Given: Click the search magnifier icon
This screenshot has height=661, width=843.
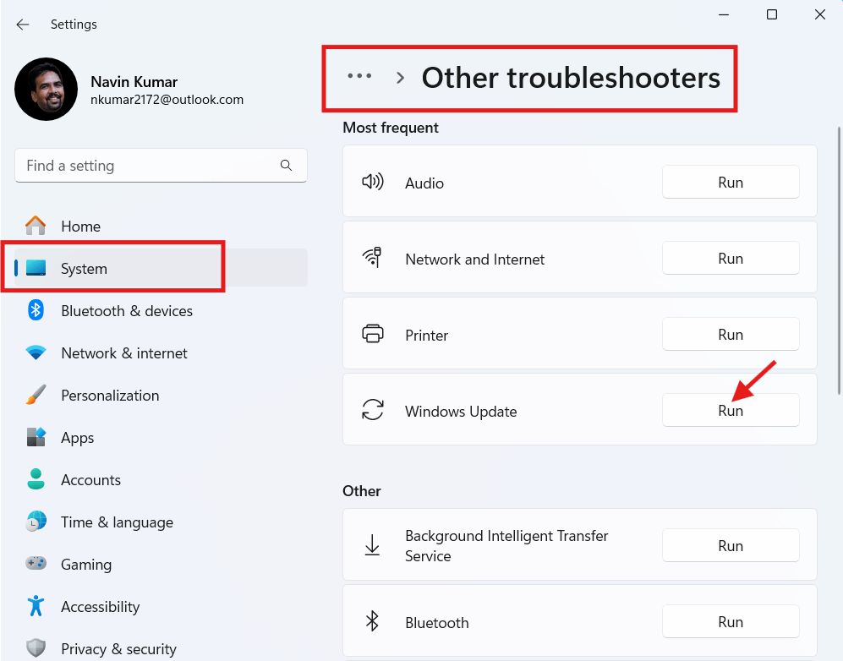Looking at the screenshot, I should (286, 166).
